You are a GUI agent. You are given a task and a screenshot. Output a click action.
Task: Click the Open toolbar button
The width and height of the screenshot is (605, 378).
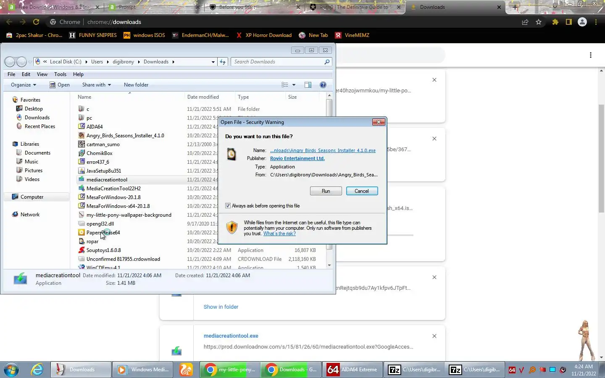coord(60,85)
